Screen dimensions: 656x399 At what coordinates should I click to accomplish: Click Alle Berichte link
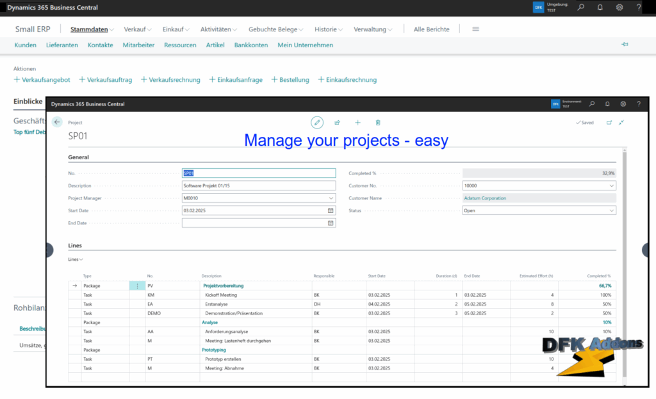click(431, 29)
